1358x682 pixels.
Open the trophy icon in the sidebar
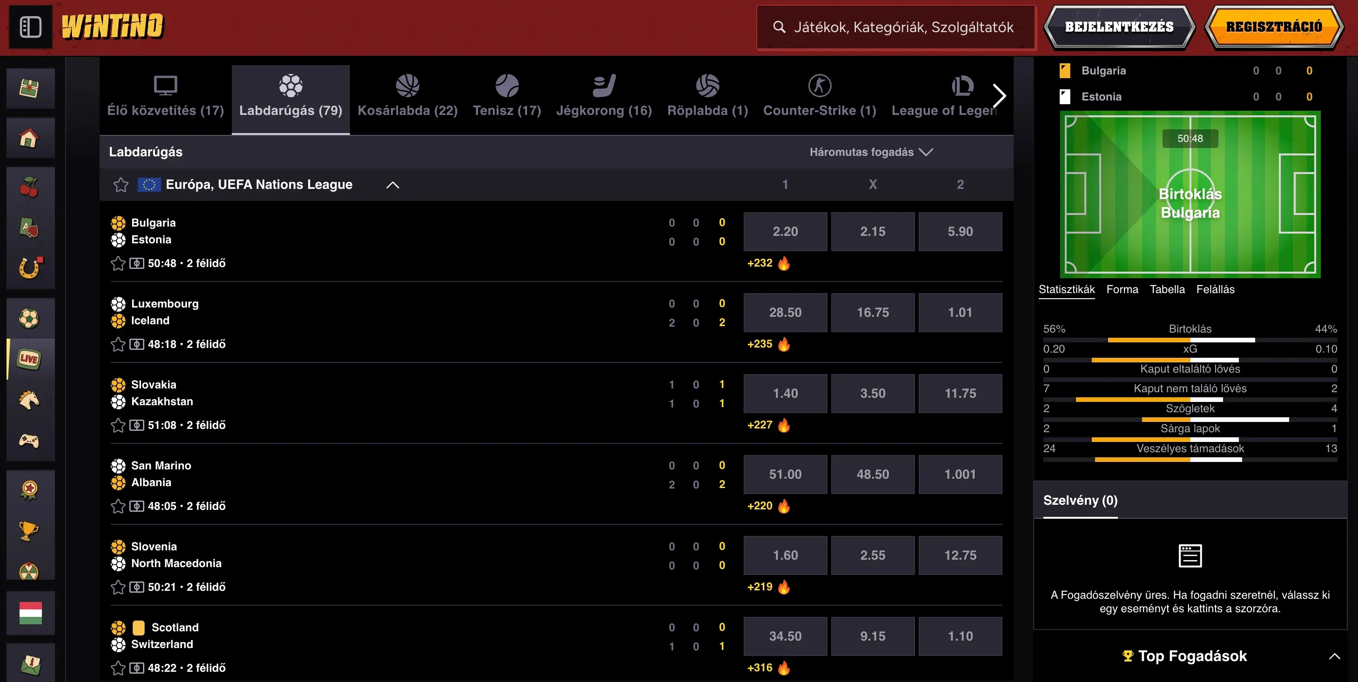[x=29, y=531]
